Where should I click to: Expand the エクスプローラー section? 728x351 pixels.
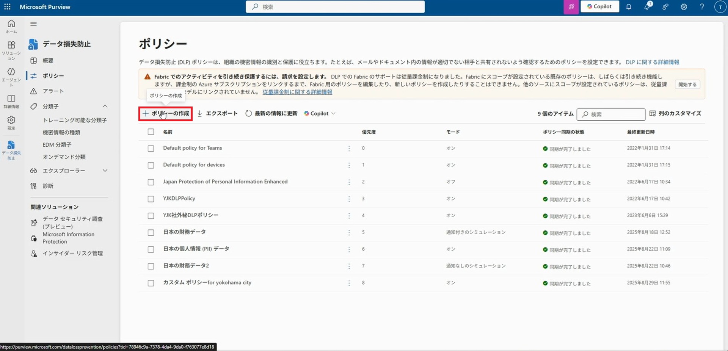point(105,171)
